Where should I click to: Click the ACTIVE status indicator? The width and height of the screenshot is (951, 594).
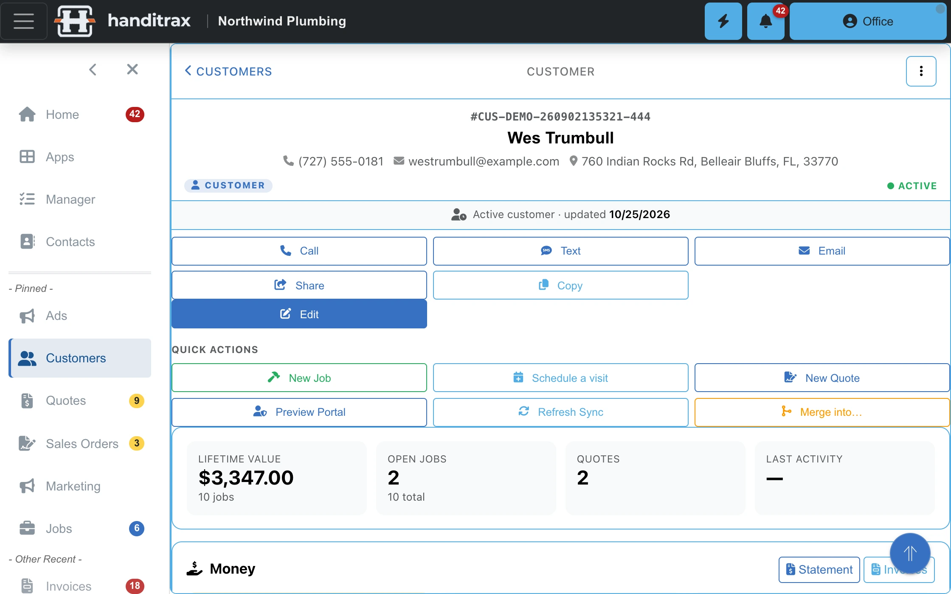[912, 186]
